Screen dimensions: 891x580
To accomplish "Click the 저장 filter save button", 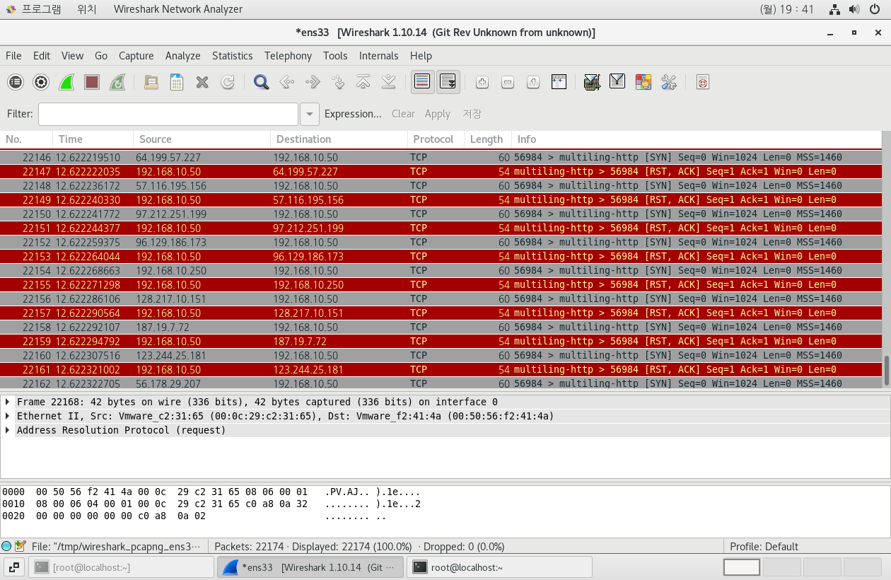I will 472,114.
